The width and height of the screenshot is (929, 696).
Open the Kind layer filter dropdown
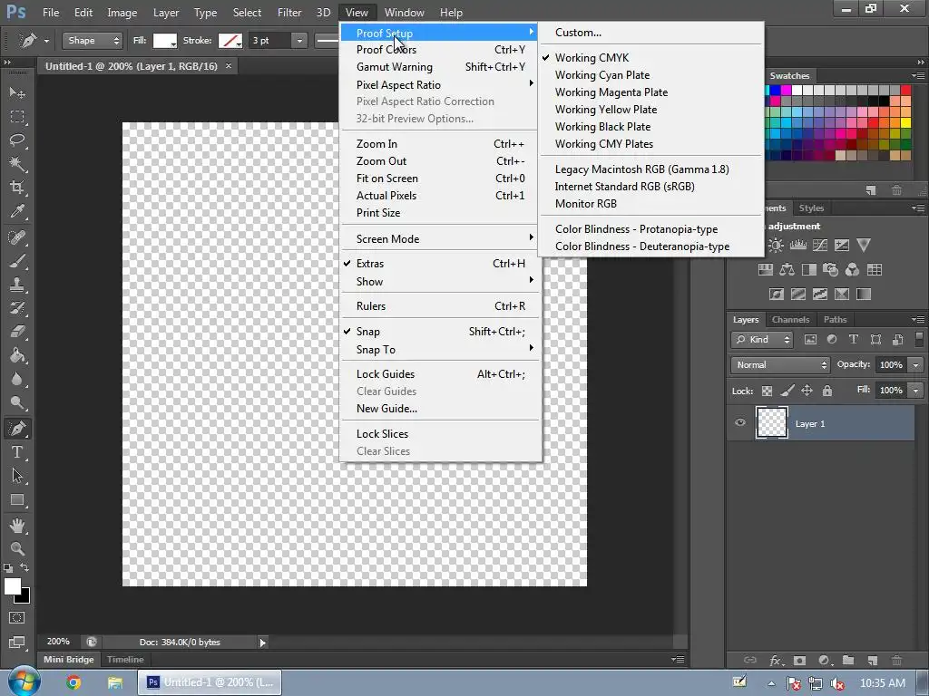tap(762, 340)
